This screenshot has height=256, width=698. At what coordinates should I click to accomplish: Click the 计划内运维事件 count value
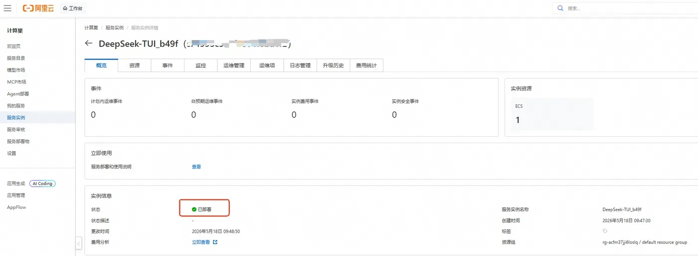93,115
